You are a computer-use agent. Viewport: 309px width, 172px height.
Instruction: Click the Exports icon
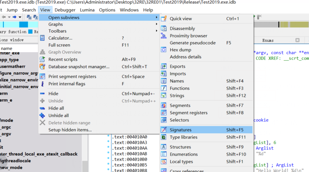(x=164, y=66)
